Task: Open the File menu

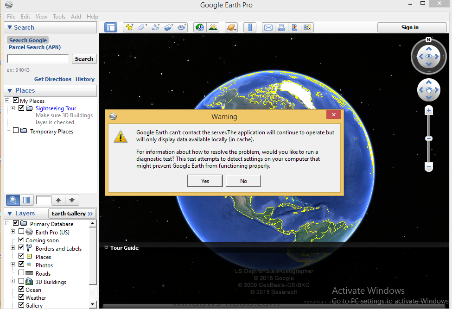Action: click(11, 16)
